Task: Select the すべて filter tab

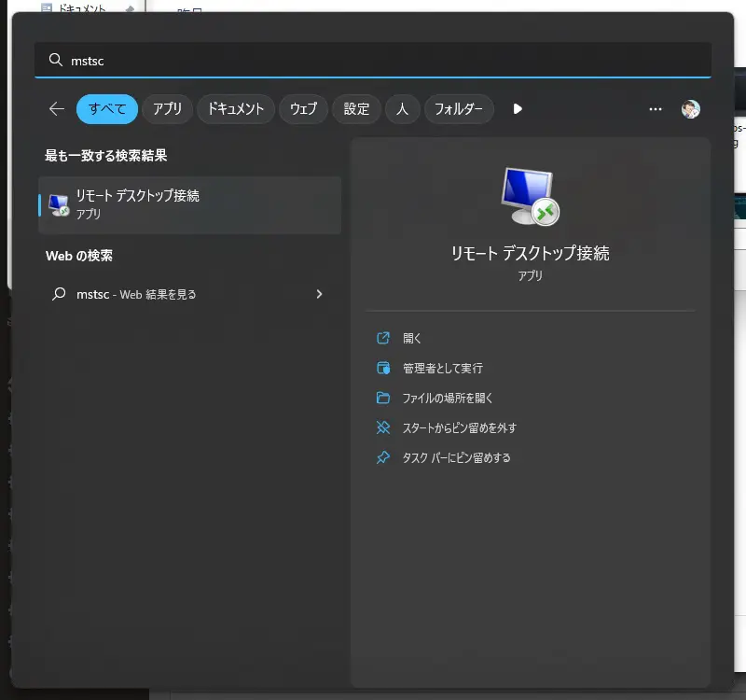Action: pyautogui.click(x=107, y=109)
